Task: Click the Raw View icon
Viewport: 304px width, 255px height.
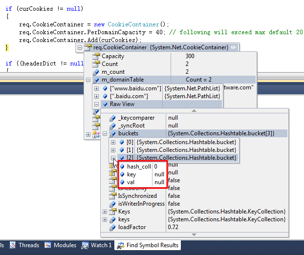Action: tap(105, 104)
